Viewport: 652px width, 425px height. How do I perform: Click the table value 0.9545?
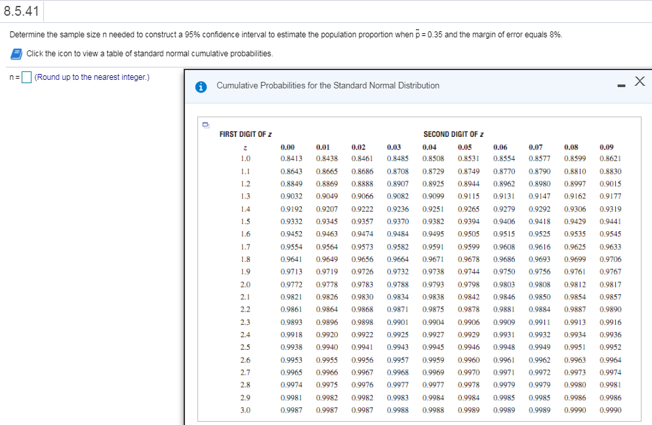pos(610,234)
